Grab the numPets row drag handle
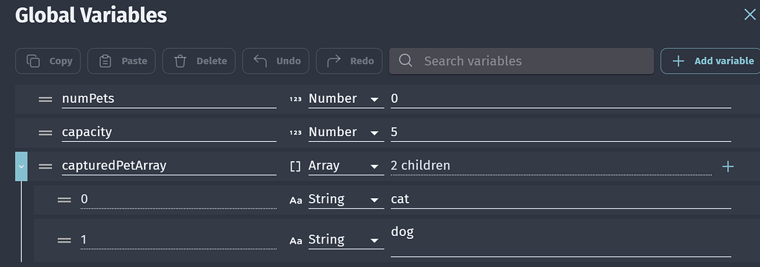Screen dimensions: 760x267 coord(45,99)
